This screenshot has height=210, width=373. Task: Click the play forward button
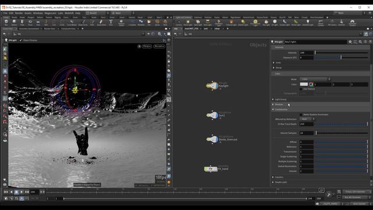point(22,192)
